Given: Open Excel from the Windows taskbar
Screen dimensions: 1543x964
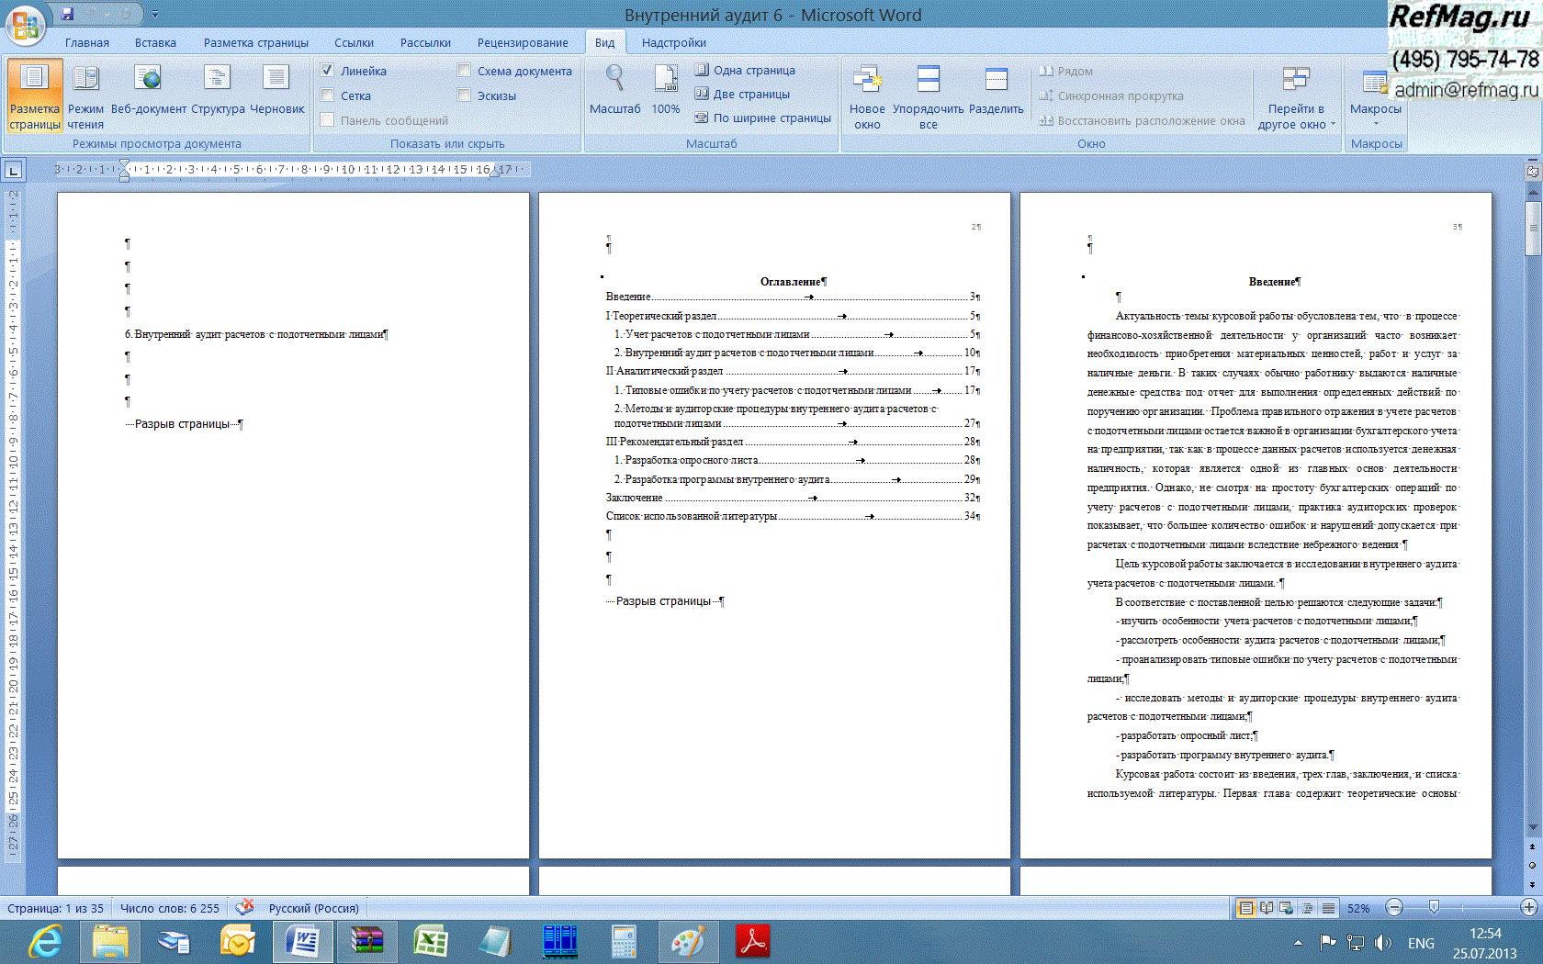Looking at the screenshot, I should pos(430,942).
